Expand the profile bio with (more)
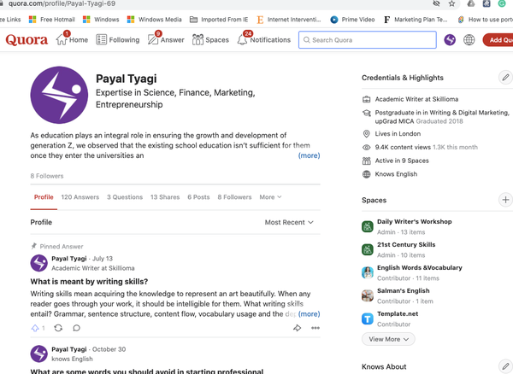This screenshot has height=374, width=513. [x=309, y=155]
